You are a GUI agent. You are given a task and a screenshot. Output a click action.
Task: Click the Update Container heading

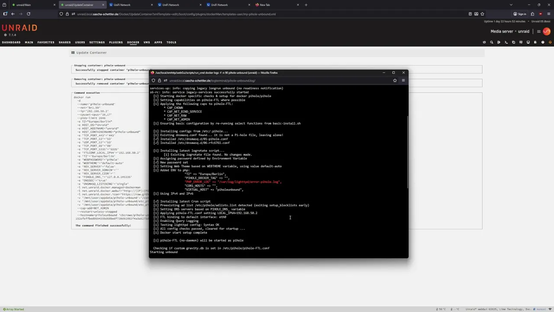coord(91,52)
